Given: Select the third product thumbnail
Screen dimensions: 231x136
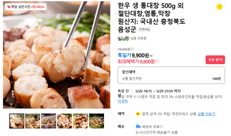Looking at the screenshot, I should (x=49, y=121).
